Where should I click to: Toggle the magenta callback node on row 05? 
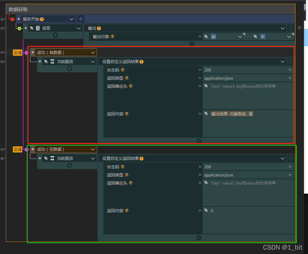(x=26, y=150)
